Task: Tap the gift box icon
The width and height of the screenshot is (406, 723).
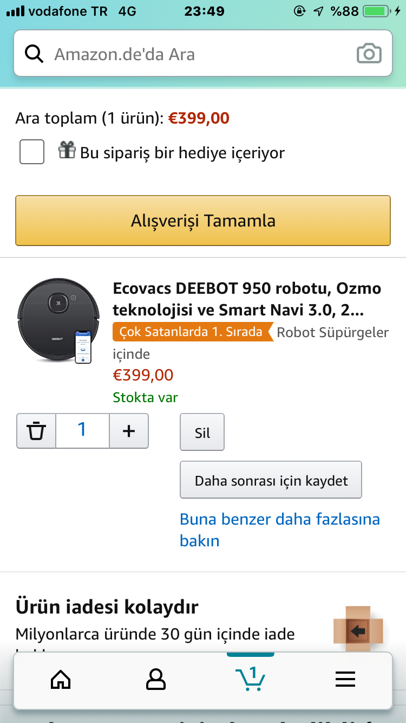Action: 67,150
